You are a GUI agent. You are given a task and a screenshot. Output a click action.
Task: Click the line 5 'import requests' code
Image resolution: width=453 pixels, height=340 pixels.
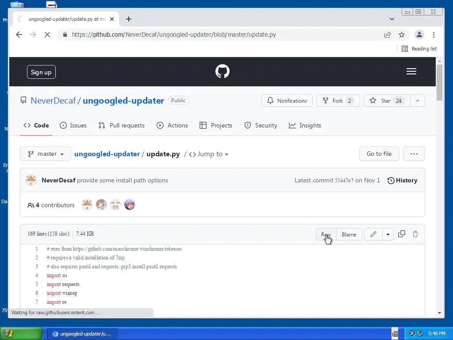[x=63, y=285]
